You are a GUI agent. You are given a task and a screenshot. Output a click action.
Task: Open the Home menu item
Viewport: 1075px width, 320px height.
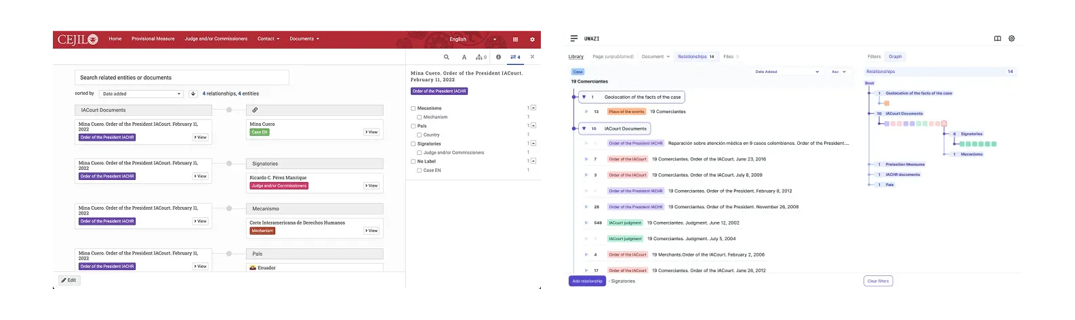115,39
